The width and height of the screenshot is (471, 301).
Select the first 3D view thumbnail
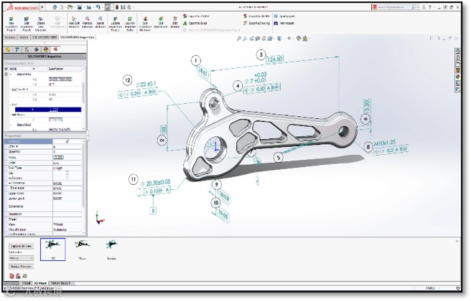pyautogui.click(x=52, y=249)
